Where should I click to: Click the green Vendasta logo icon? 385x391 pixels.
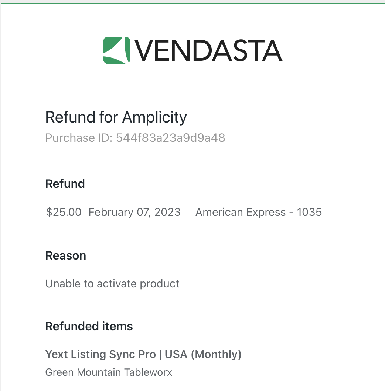pyautogui.click(x=116, y=50)
